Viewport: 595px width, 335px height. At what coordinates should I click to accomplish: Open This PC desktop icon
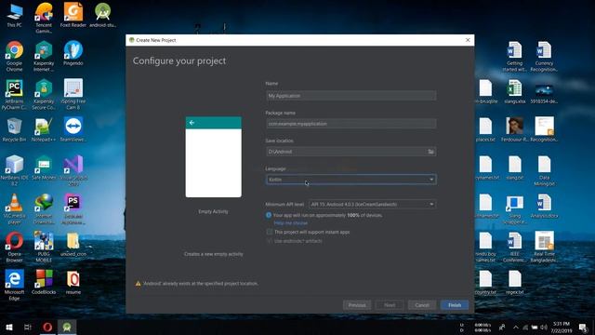15,15
